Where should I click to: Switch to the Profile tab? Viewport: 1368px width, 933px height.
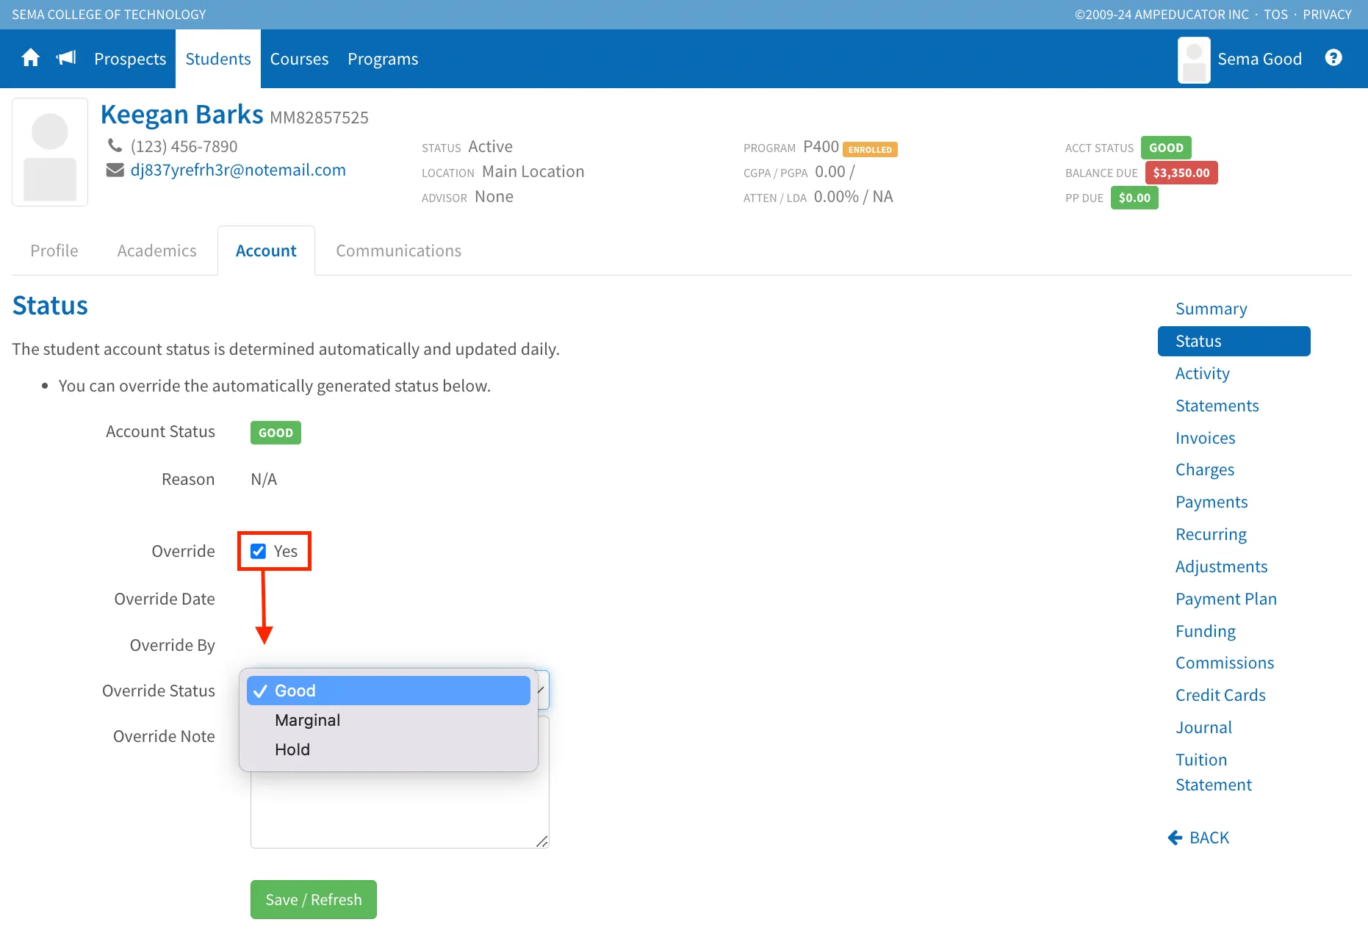point(54,251)
